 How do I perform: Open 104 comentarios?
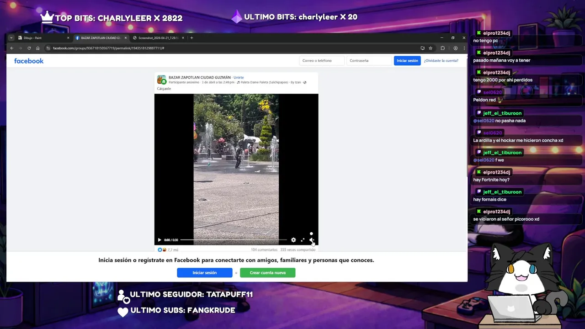point(264,250)
